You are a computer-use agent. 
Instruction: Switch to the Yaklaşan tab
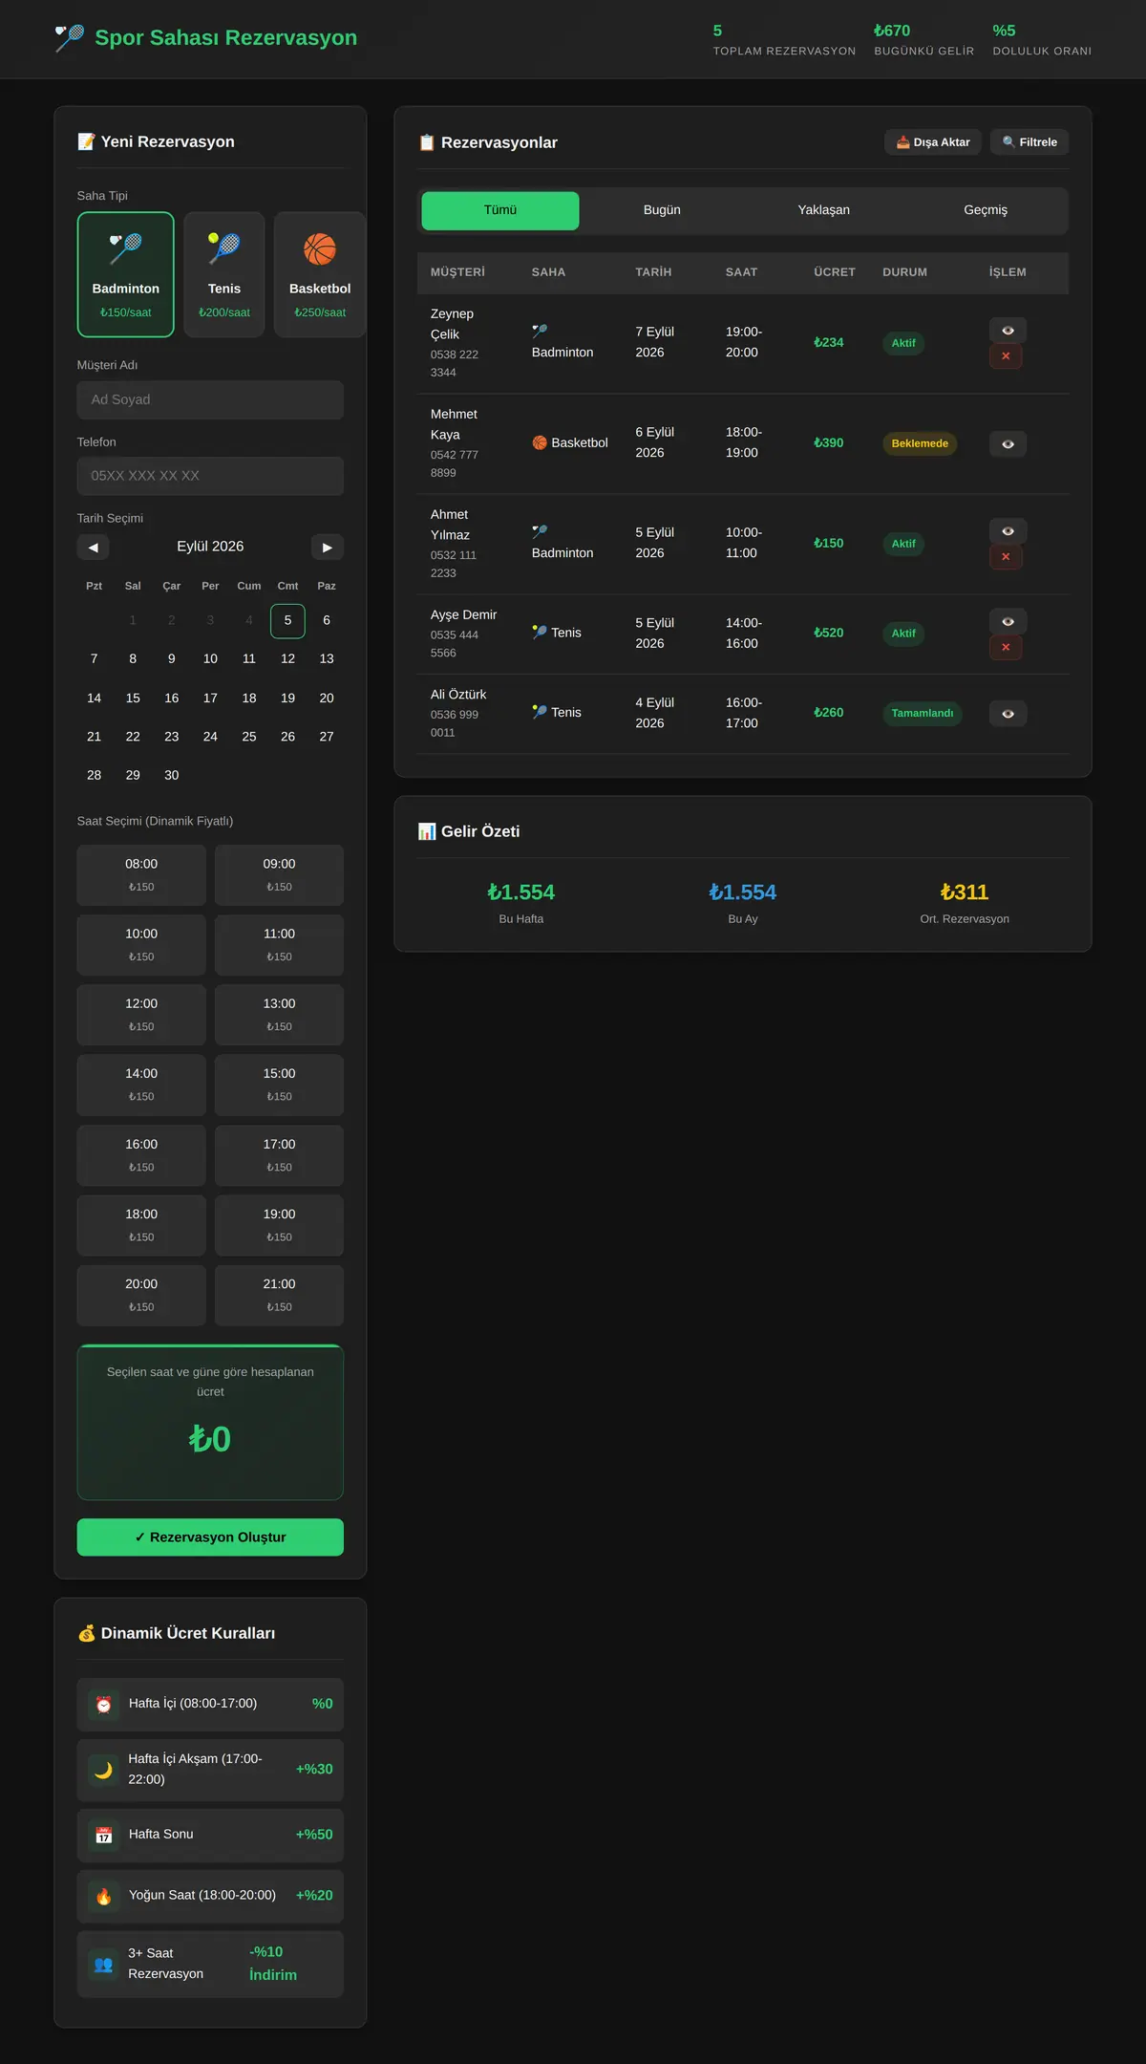click(824, 210)
